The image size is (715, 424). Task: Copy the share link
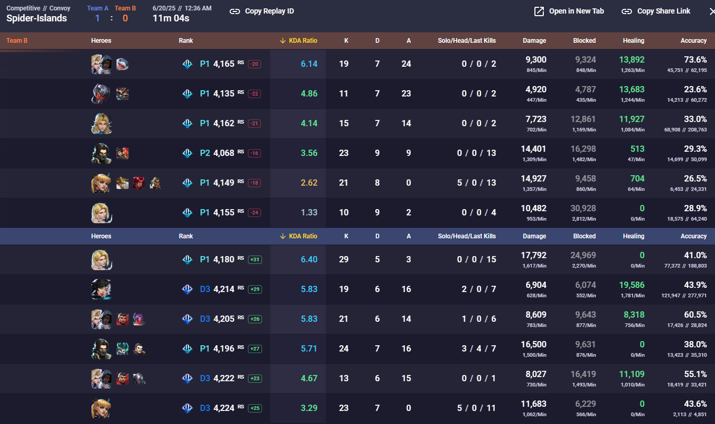[x=656, y=11]
